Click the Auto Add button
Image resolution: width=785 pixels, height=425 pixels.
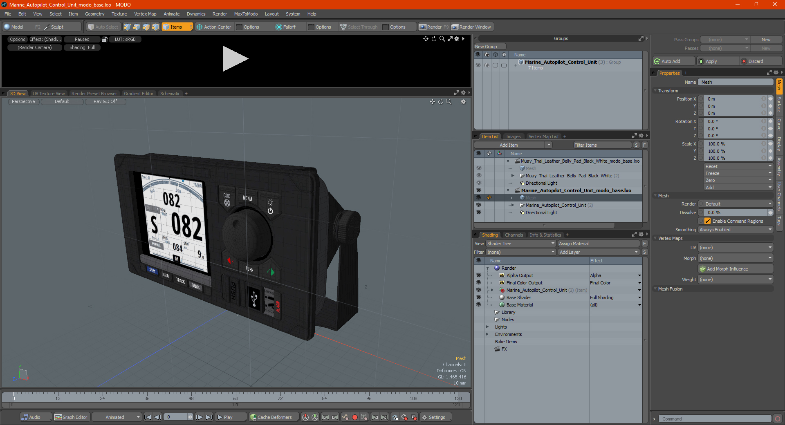[x=673, y=61]
